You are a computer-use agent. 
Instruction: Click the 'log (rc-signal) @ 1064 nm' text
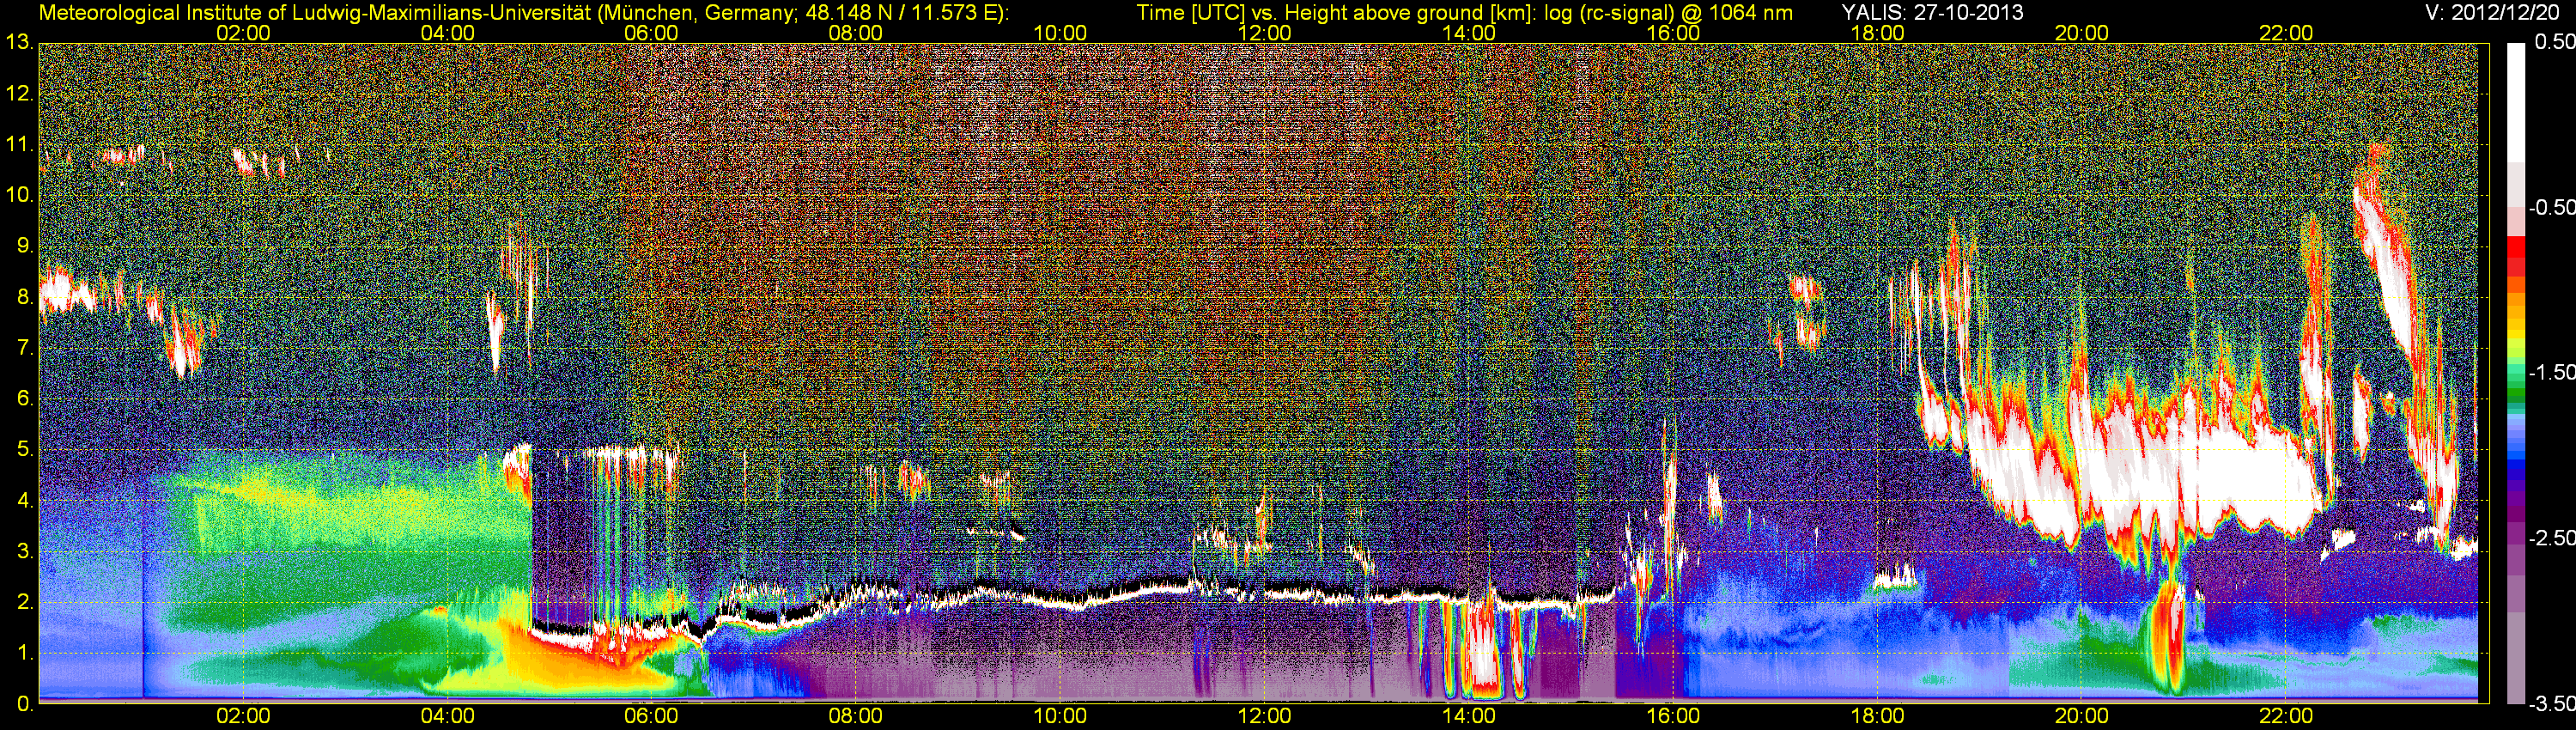click(x=1668, y=13)
